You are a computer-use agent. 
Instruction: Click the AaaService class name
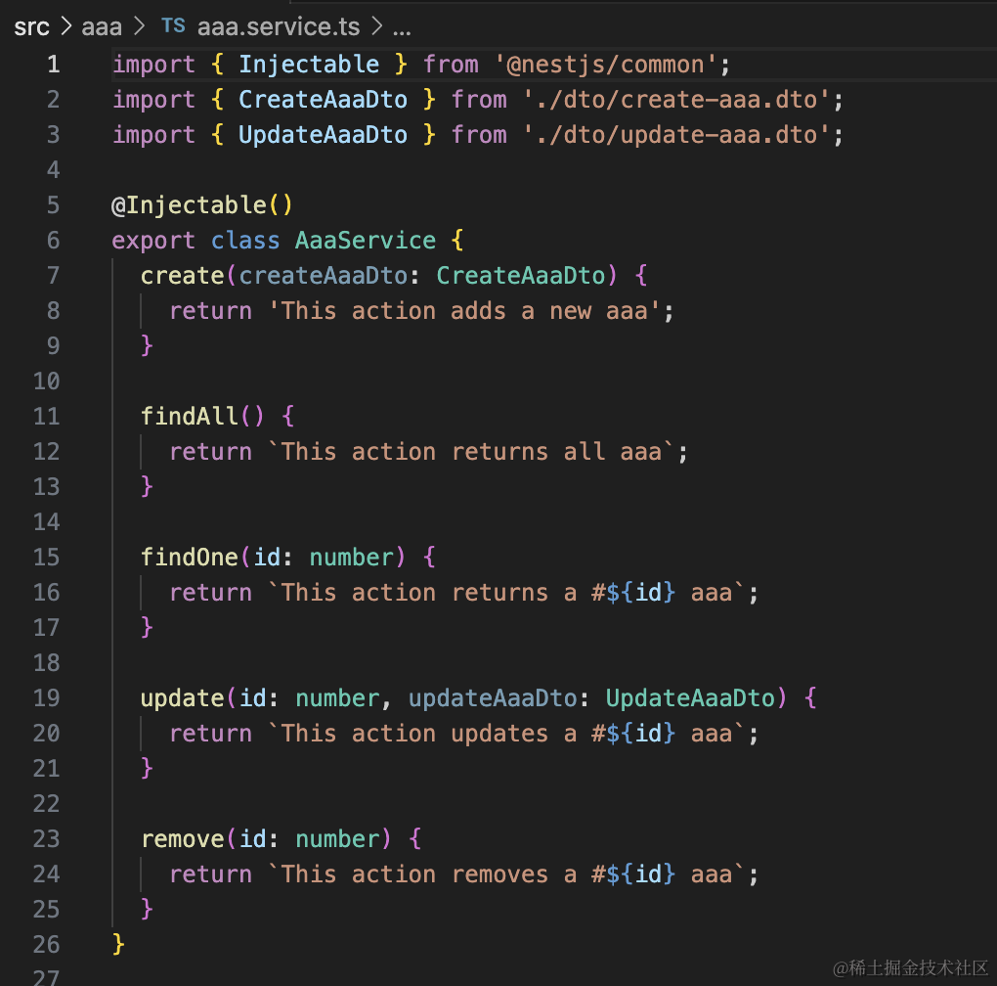[365, 241]
